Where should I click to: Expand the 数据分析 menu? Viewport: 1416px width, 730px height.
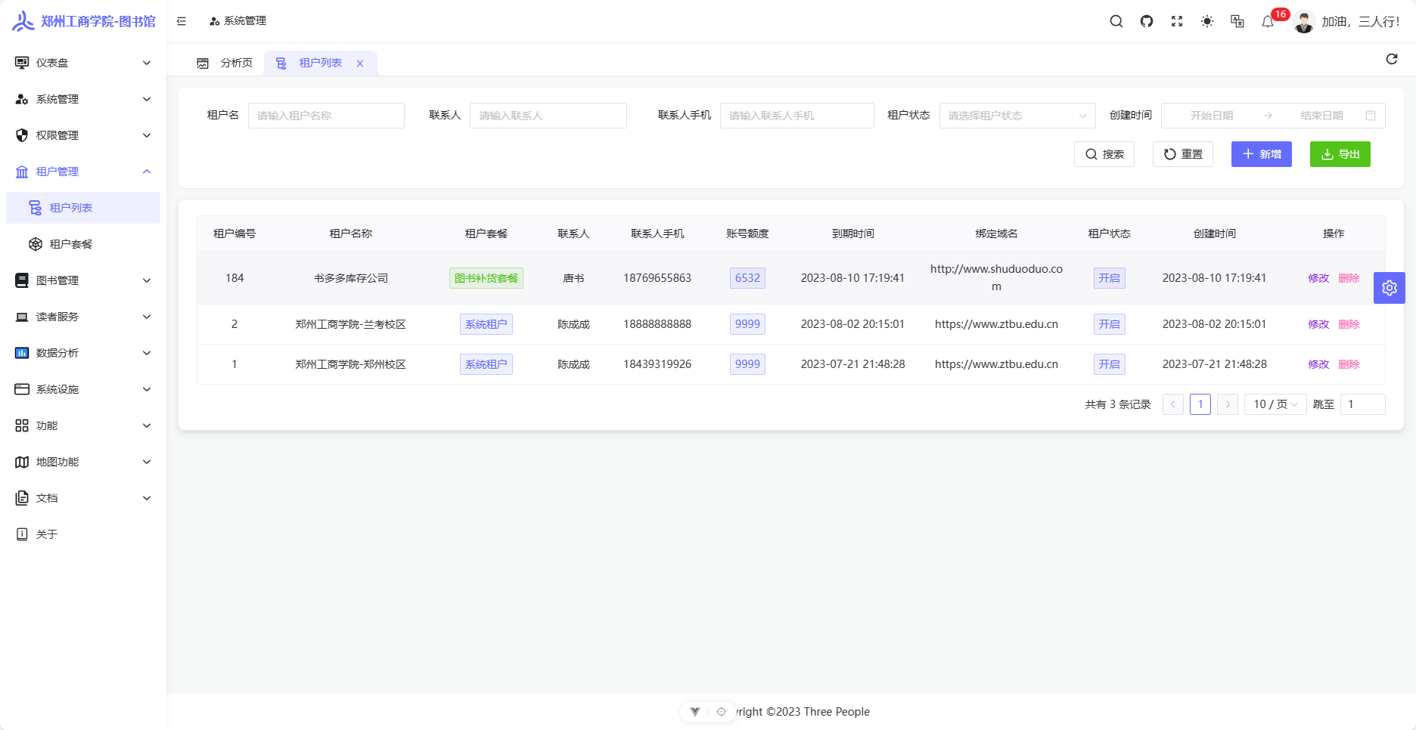tap(83, 353)
